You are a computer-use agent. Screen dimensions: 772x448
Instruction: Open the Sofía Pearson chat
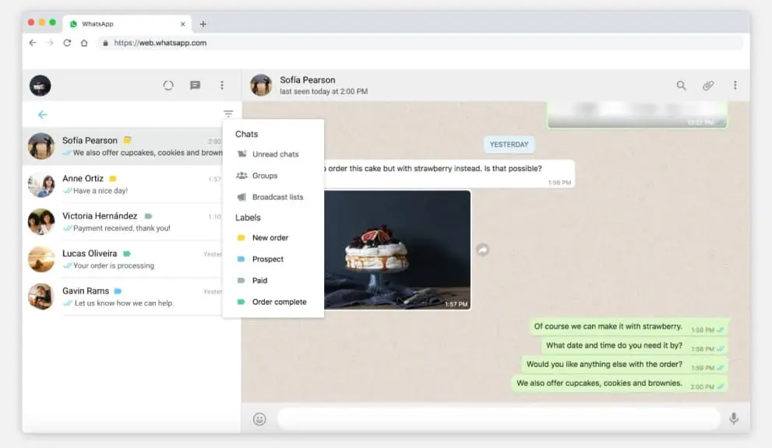tap(123, 146)
